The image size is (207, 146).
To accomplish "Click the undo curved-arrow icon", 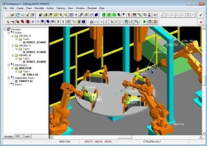I will (73, 22).
